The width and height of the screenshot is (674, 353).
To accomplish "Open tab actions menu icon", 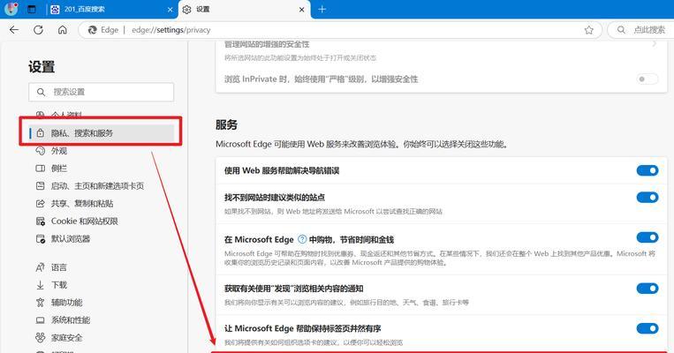I will (x=32, y=9).
